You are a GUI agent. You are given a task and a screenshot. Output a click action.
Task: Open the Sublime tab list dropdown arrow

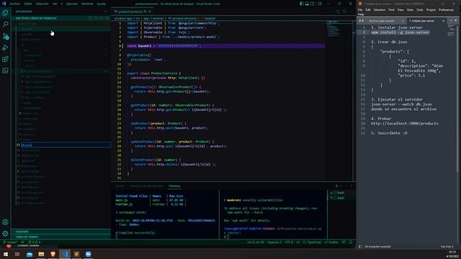456,21
